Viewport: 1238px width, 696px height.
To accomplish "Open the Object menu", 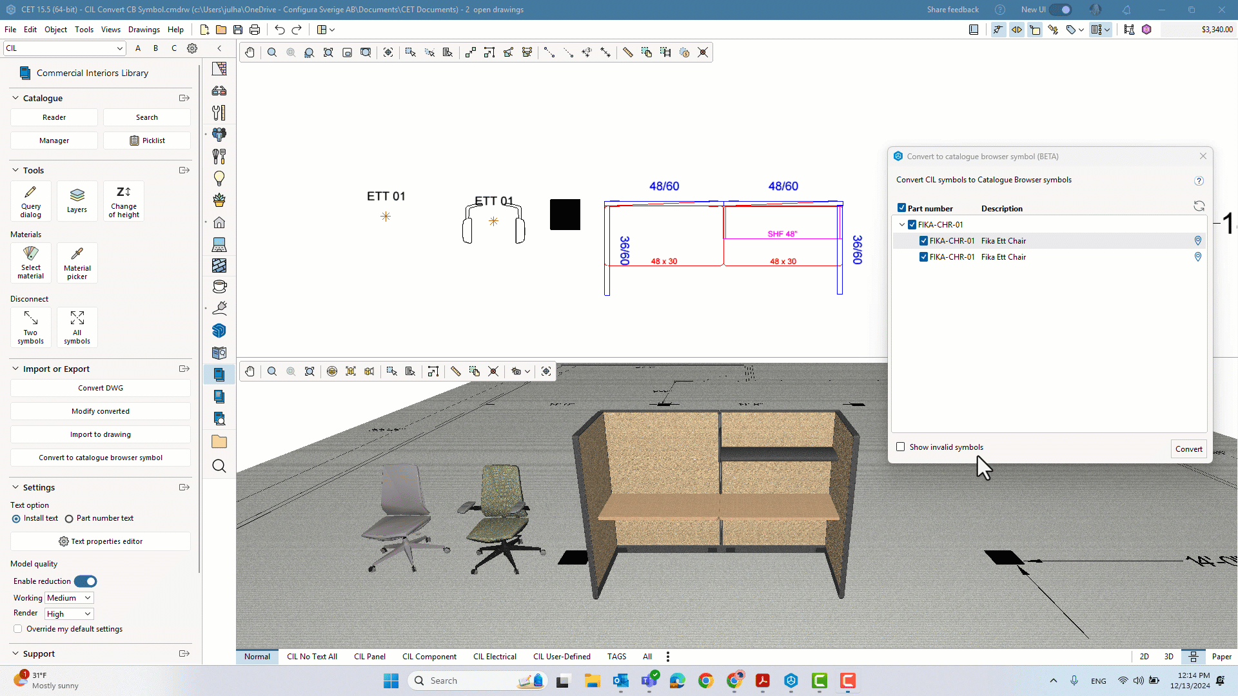I will (x=55, y=30).
